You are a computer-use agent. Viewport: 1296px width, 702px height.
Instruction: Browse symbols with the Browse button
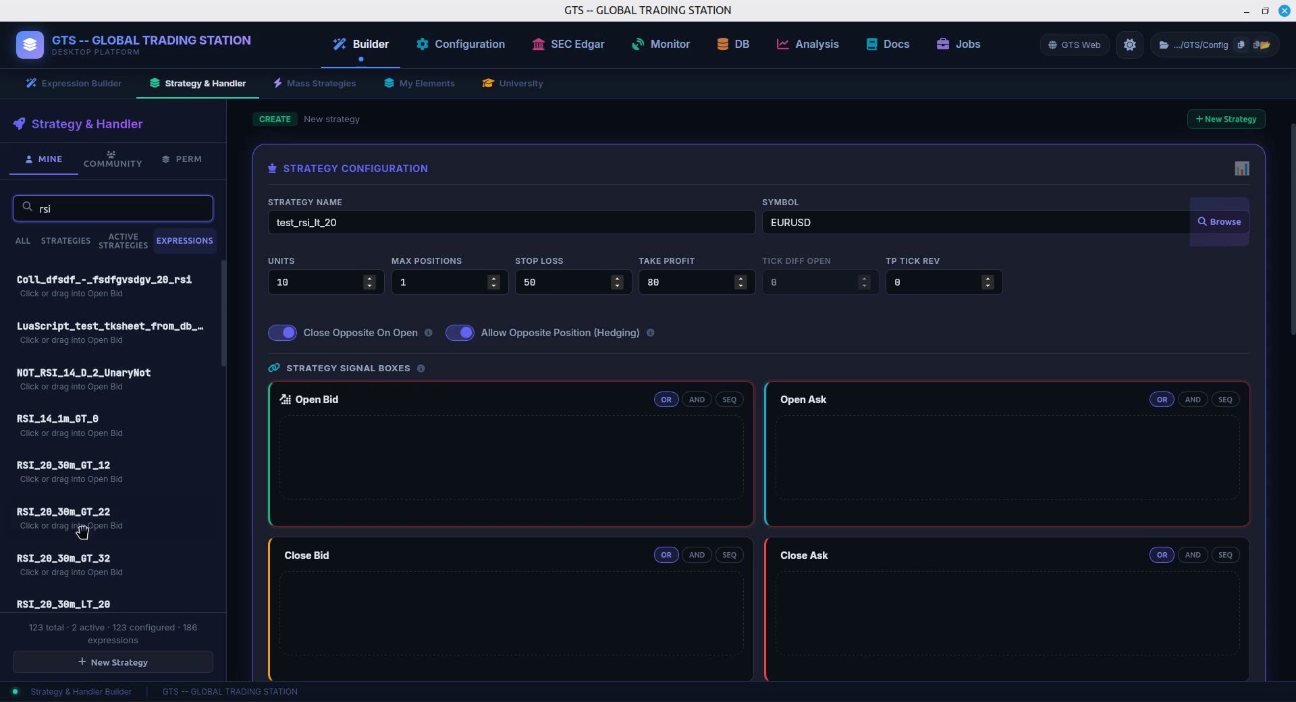pos(1219,221)
